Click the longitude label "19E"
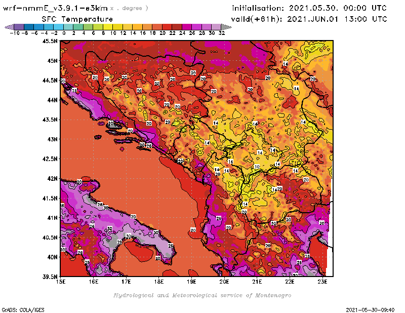Screen dimensions: 405x313 pyautogui.click(x=192, y=282)
